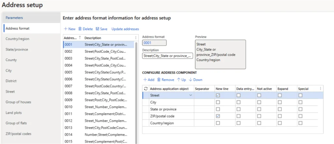Uncheck New line for ZIP/postal code row

pyautogui.click(x=218, y=116)
